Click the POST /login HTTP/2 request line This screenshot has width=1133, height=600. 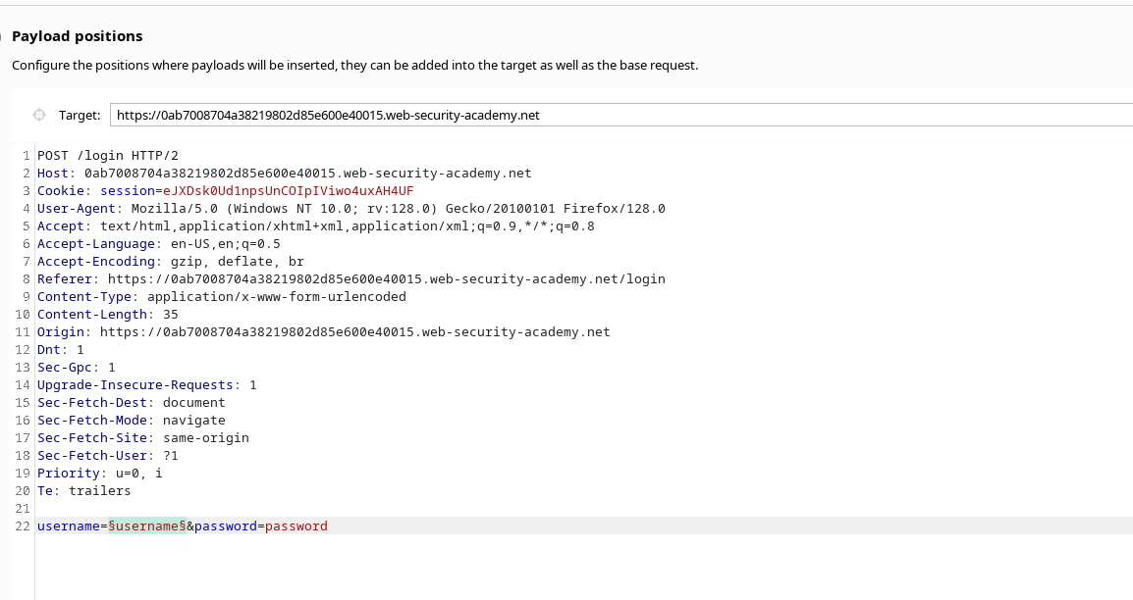(x=108, y=156)
